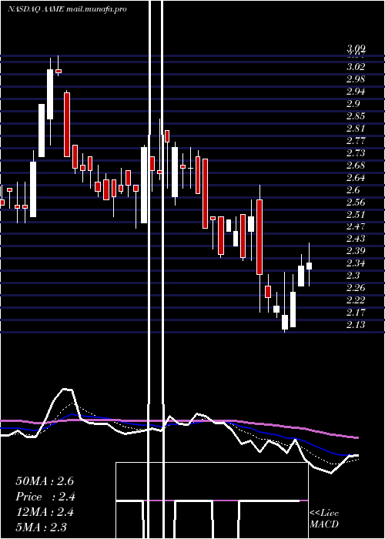Click the 2.81 price axis label
This screenshot has height=539, width=385.
(x=356, y=129)
